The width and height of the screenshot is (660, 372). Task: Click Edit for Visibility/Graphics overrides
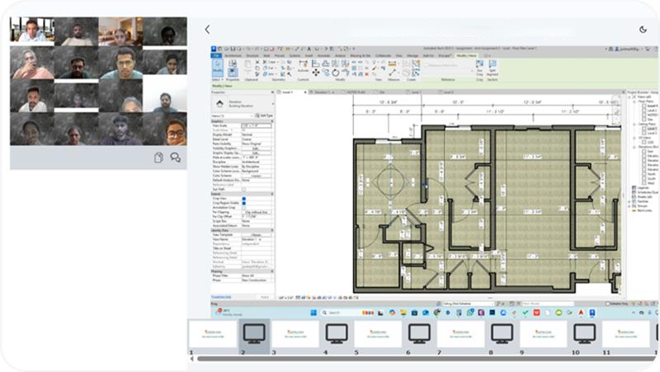coord(257,148)
